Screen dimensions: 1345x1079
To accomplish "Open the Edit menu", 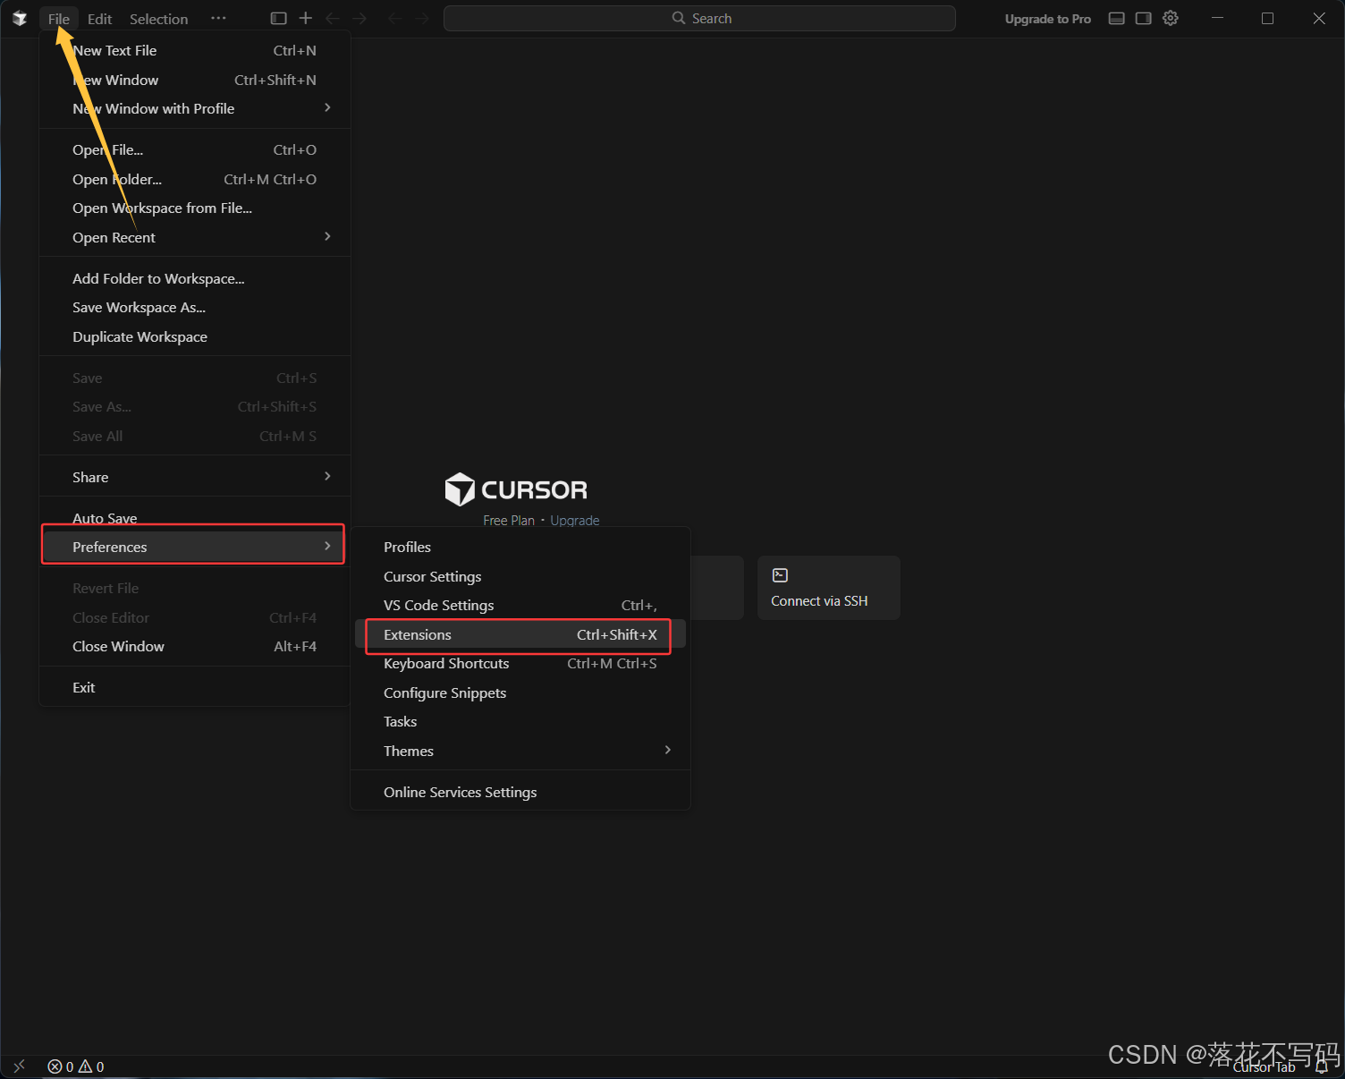I will [100, 19].
